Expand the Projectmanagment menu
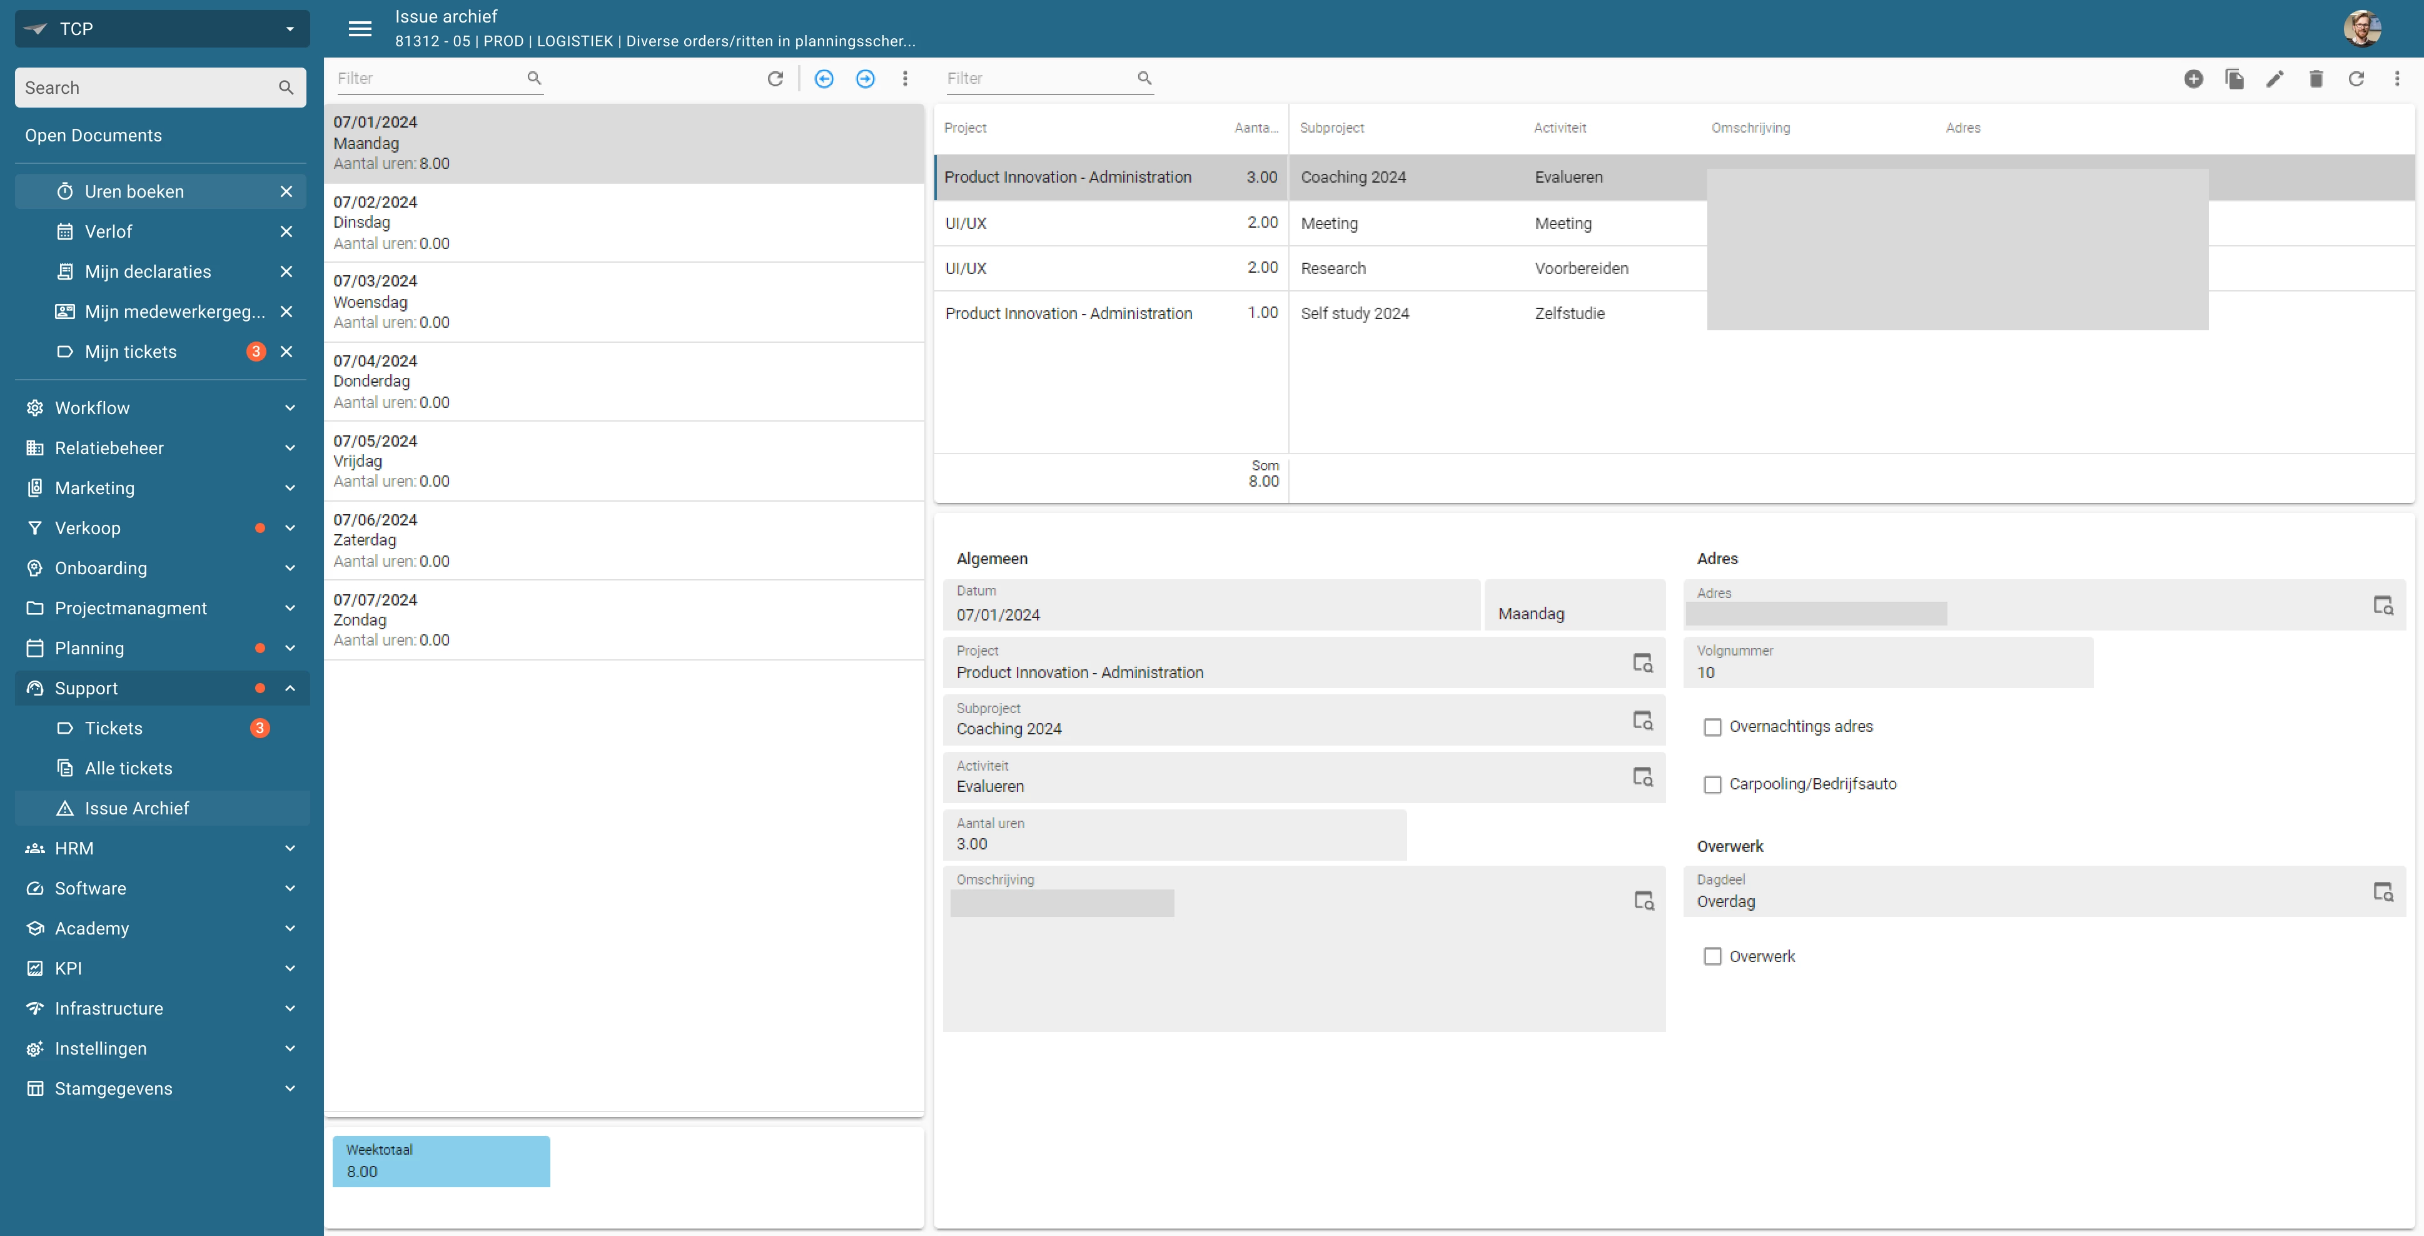The height and width of the screenshot is (1236, 2424). click(162, 608)
